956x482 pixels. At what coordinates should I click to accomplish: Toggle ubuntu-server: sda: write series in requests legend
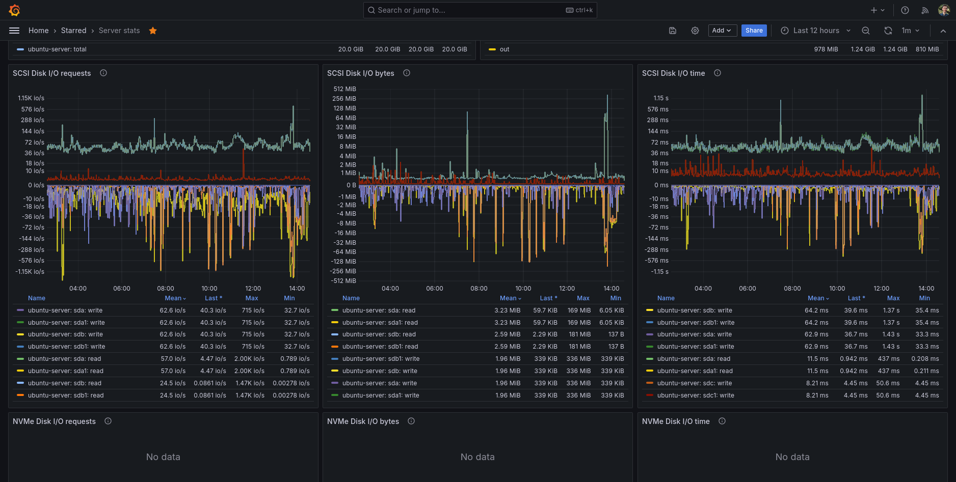(65, 310)
